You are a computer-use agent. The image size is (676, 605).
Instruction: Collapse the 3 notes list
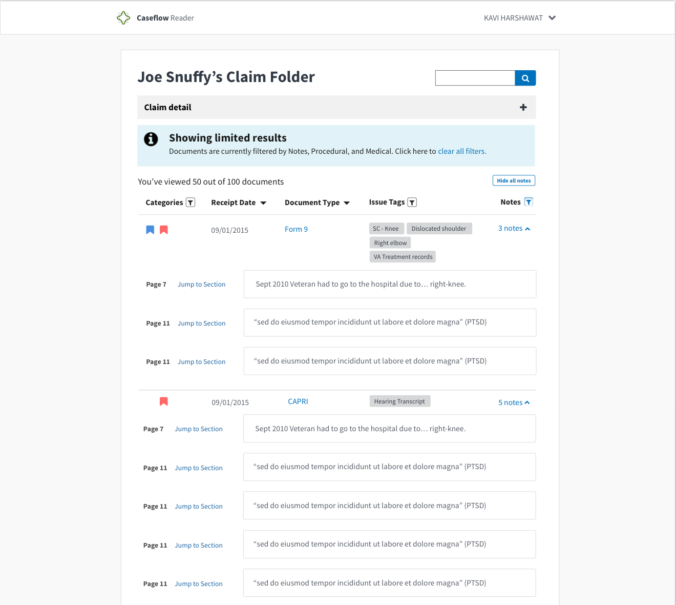514,229
